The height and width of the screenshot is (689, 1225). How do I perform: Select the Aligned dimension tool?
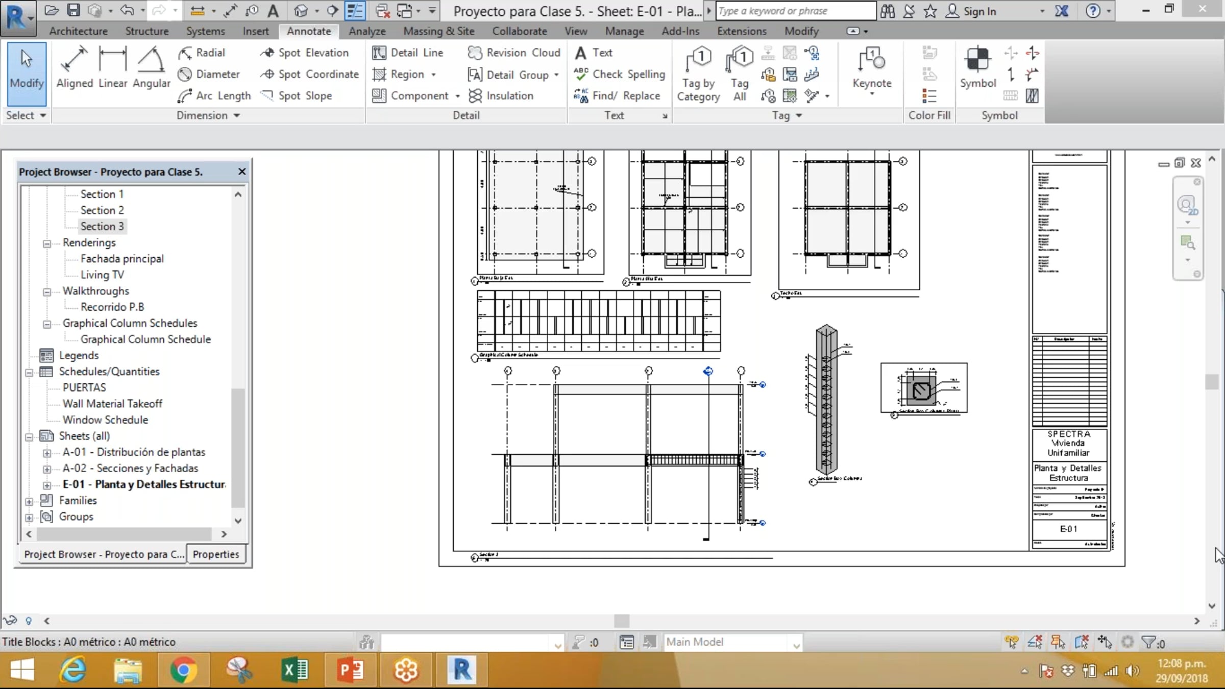pyautogui.click(x=75, y=67)
